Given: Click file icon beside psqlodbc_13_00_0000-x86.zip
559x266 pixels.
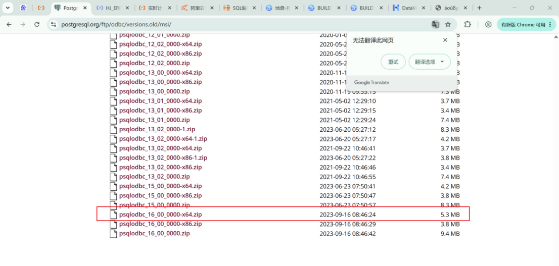Looking at the screenshot, I should click(113, 82).
